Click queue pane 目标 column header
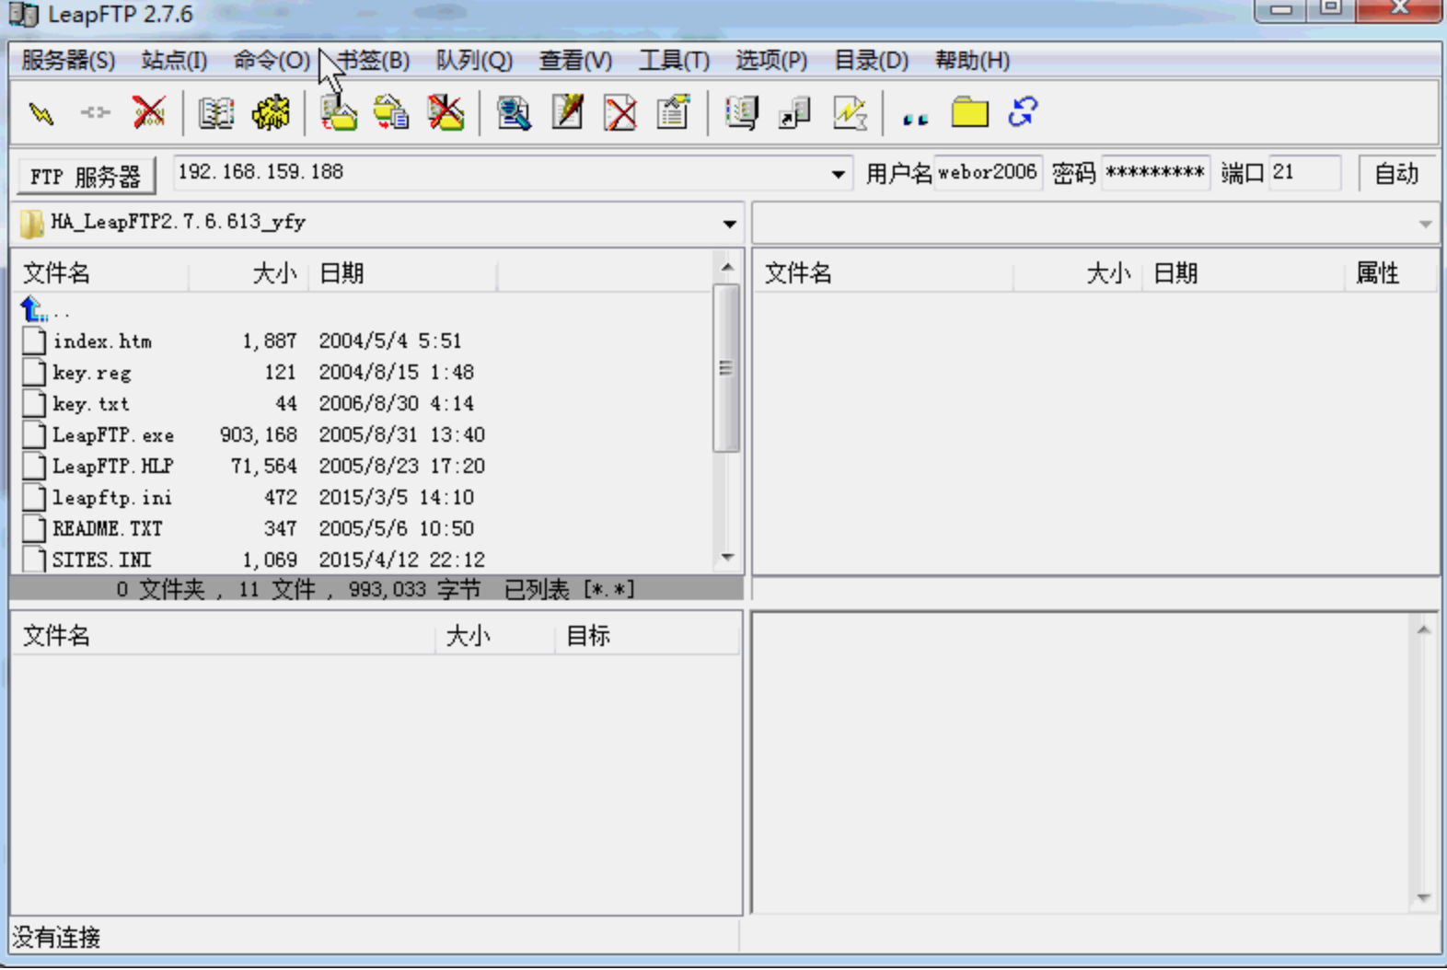 click(646, 636)
